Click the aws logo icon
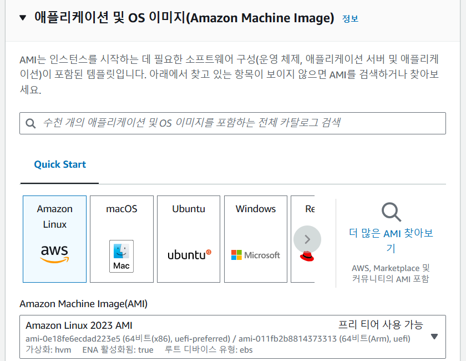The height and width of the screenshot is (361, 466). (54, 254)
